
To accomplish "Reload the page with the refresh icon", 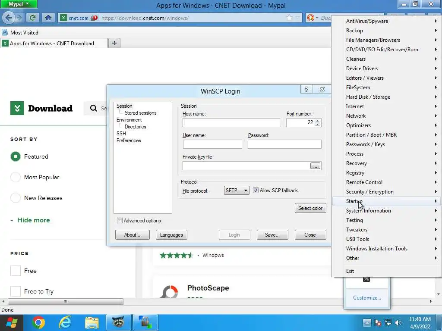I will click(x=32, y=18).
